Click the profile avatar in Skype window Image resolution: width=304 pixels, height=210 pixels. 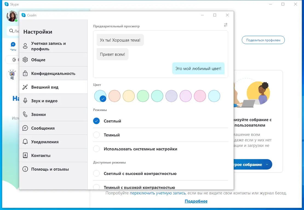click(x=12, y=16)
